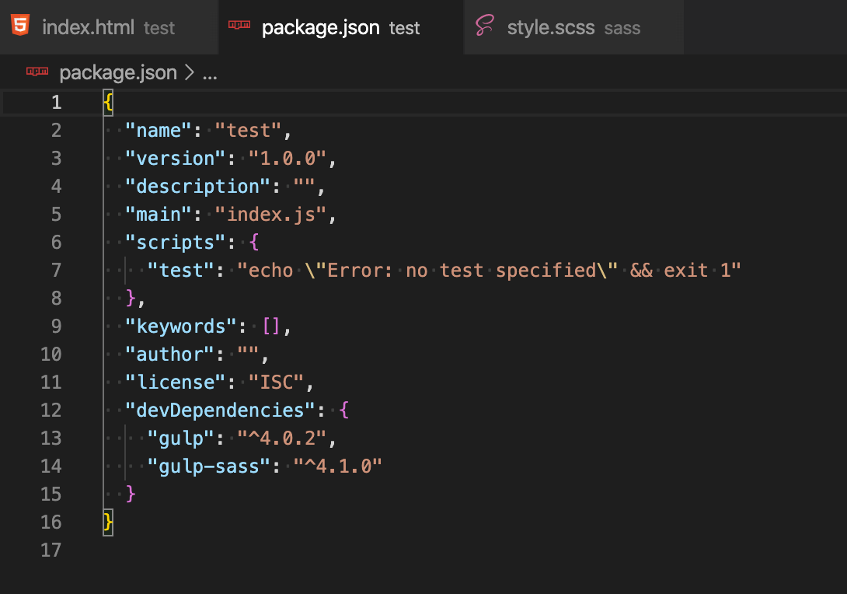Open the breadcrumb ellipsis symbol selector
The height and width of the screenshot is (594, 847).
tap(210, 74)
